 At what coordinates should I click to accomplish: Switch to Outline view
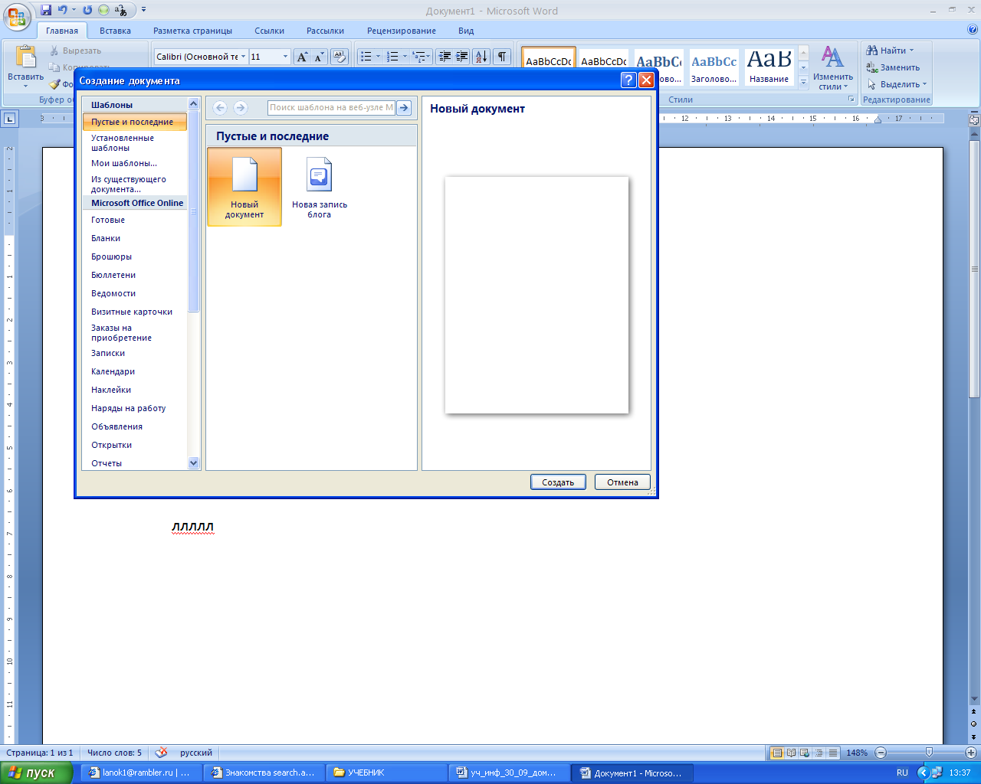tap(819, 753)
